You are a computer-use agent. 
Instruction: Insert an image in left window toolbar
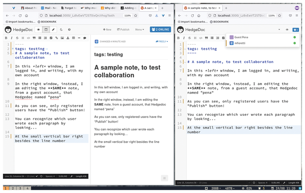62,38
